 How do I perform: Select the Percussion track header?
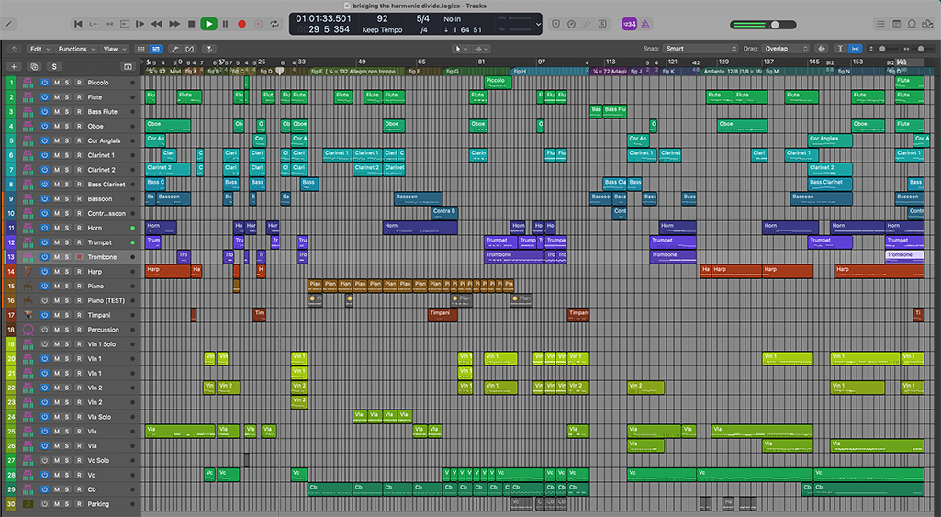(x=71, y=330)
